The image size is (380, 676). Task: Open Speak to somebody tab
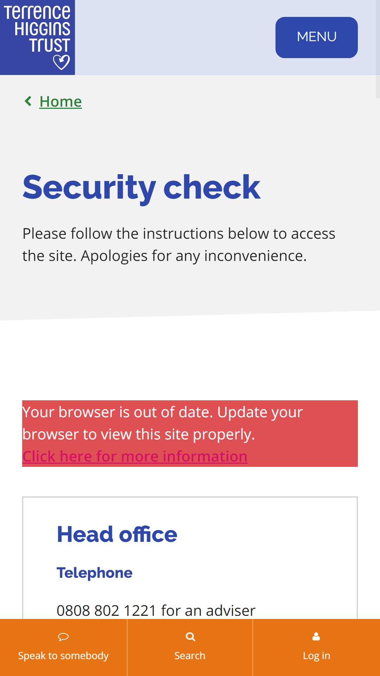(63, 647)
